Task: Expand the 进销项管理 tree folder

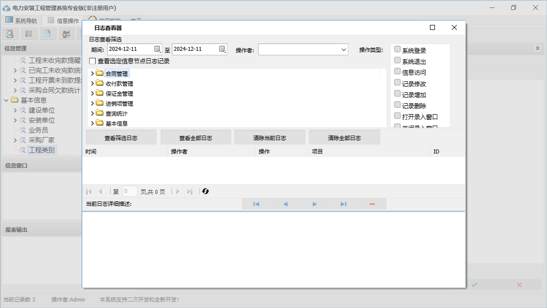Action: 93,104
